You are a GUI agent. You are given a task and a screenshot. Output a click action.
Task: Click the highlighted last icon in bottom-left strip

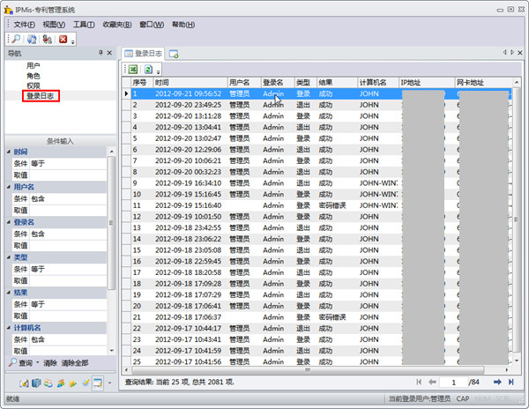pos(96,383)
